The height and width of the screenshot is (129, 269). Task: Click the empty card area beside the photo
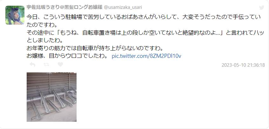[171, 97]
